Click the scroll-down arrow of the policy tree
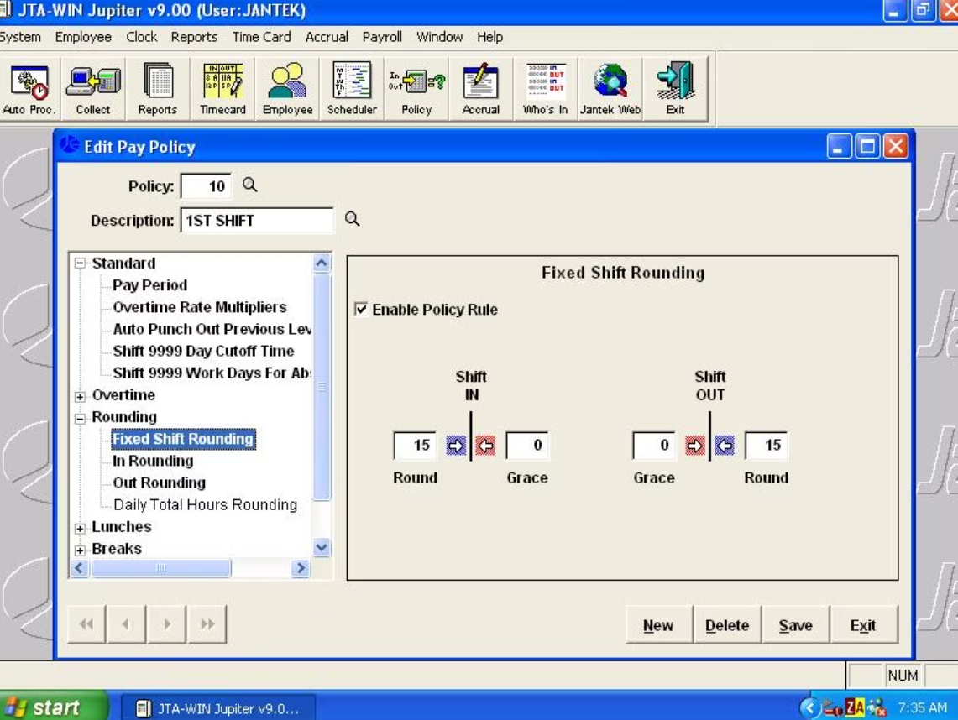Screen dimensions: 958x720 pos(322,547)
